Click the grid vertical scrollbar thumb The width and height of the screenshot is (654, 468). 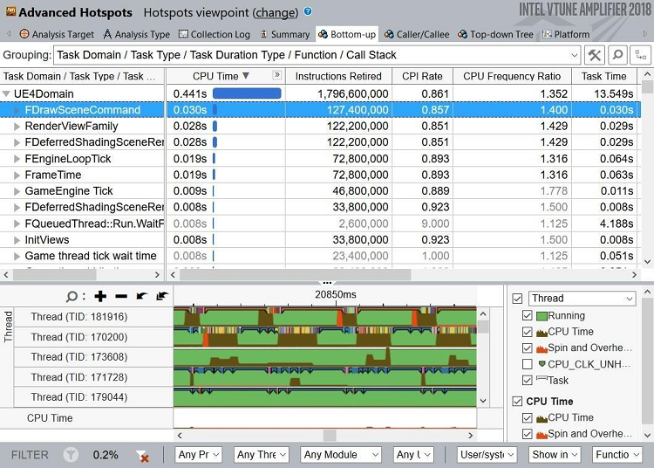[647, 86]
